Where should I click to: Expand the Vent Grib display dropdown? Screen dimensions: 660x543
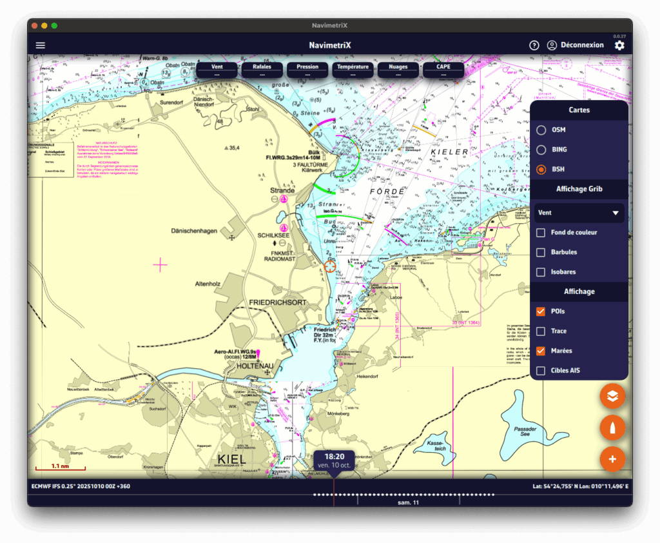coord(579,213)
